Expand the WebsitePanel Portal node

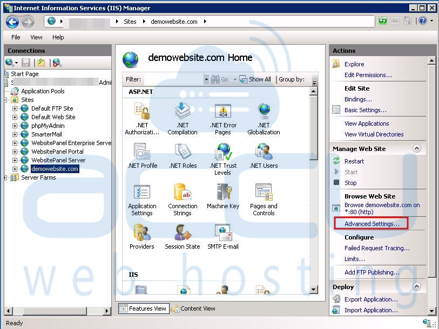[15, 152]
